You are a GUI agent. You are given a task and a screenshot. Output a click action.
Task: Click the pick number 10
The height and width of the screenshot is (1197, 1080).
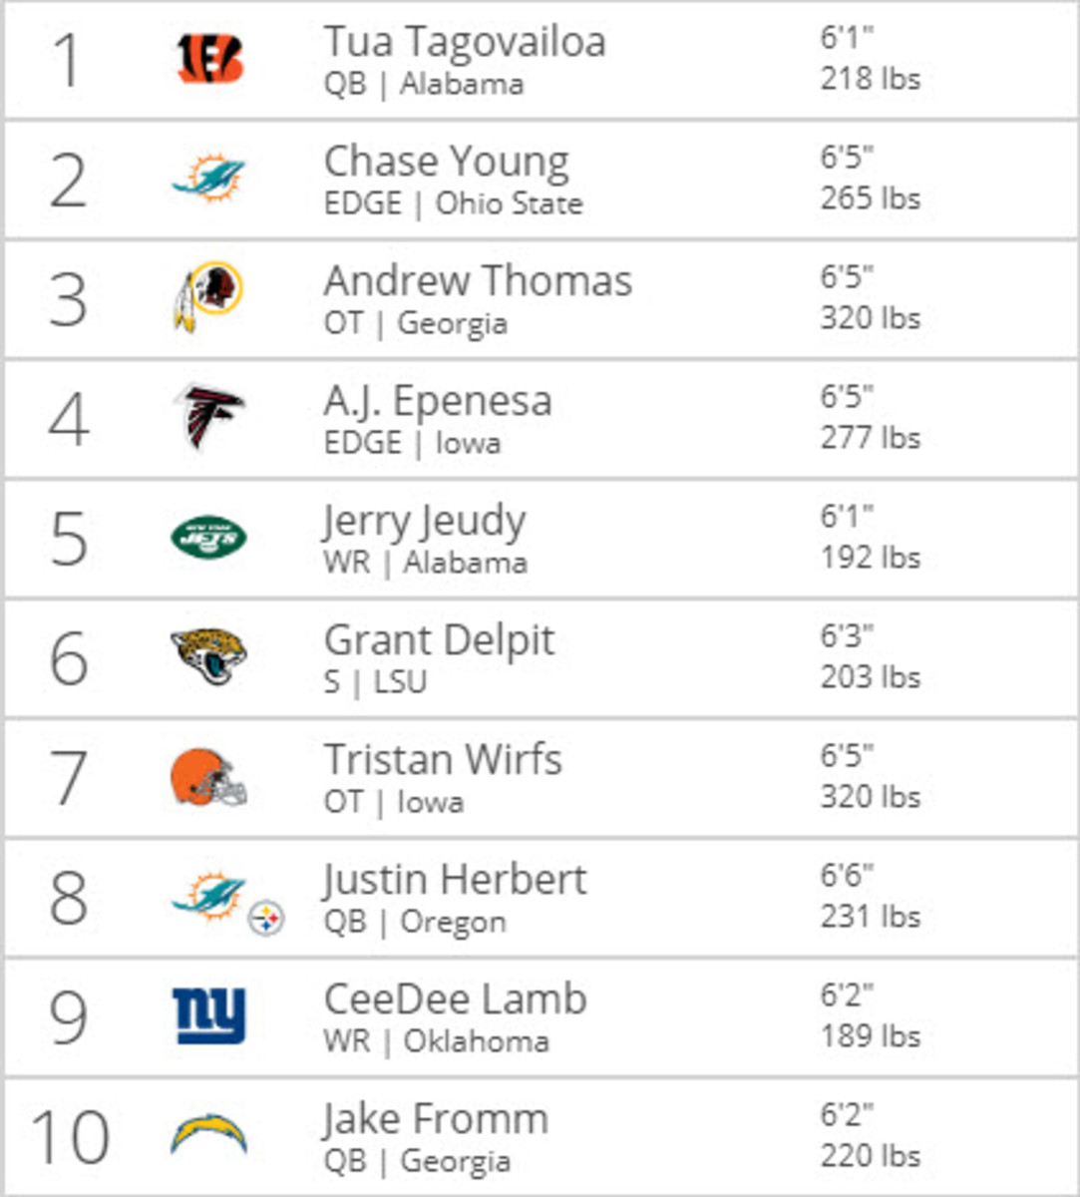click(x=70, y=1136)
